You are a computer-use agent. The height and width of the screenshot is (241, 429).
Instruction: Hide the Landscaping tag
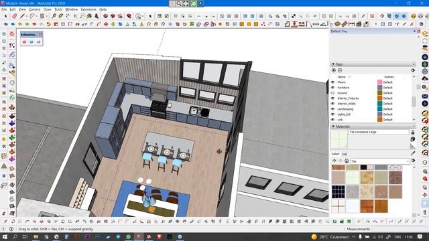click(332, 109)
